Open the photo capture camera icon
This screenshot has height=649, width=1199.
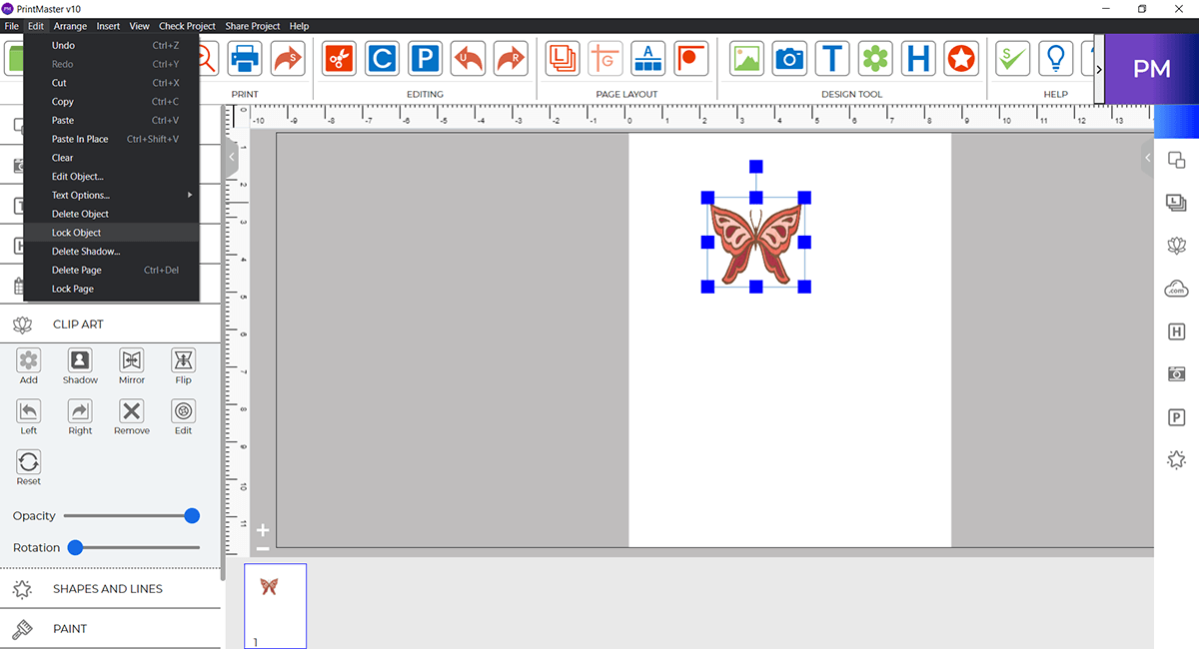point(789,58)
